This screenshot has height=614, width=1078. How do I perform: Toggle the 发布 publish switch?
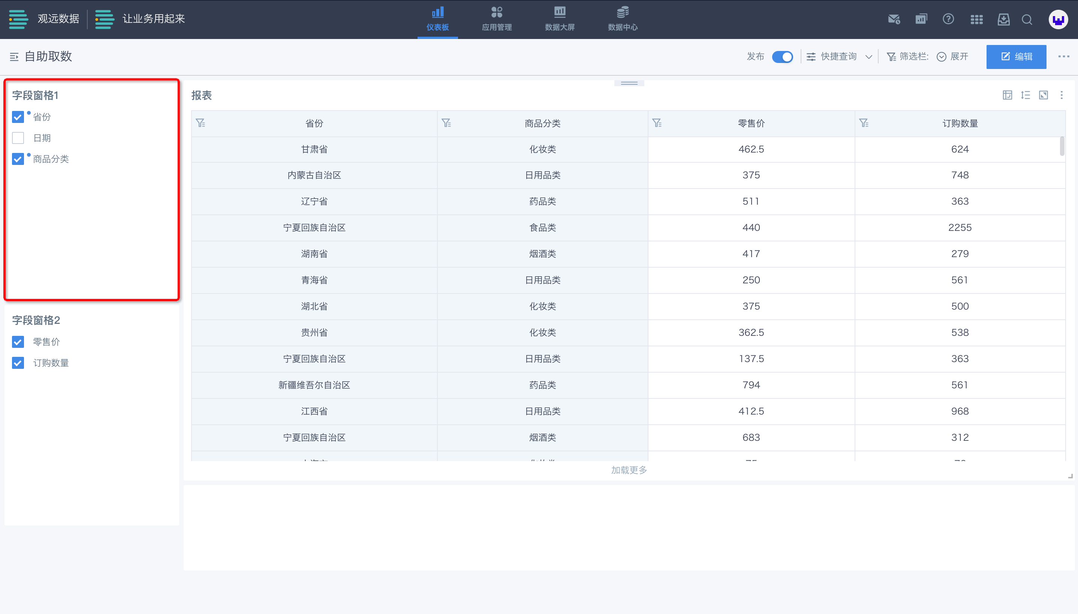pos(782,57)
